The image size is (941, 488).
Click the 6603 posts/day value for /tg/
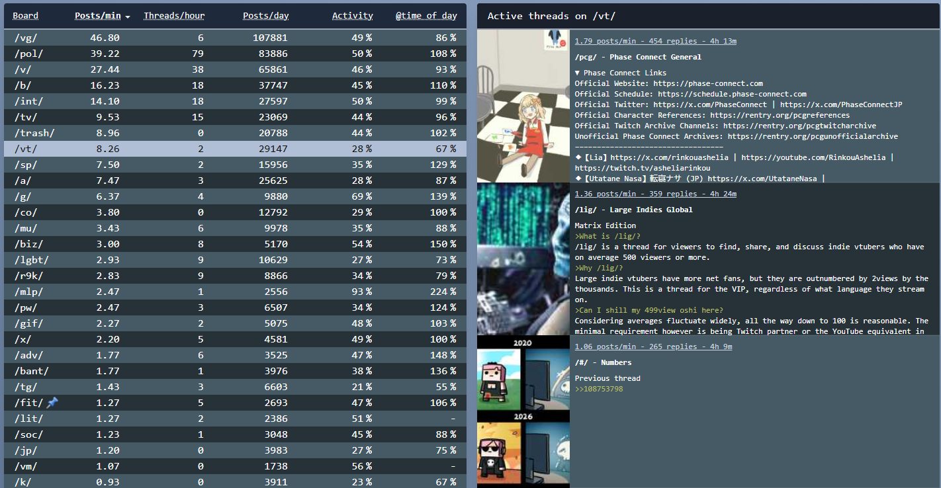tap(276, 387)
